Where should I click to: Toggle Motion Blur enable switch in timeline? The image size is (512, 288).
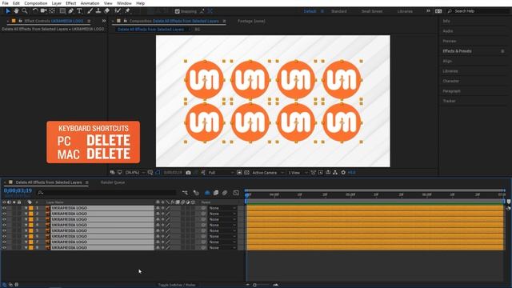(x=225, y=193)
